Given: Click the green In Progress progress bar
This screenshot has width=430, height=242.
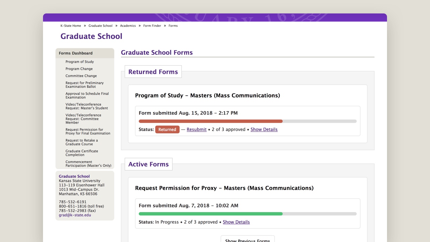Looking at the screenshot, I should 211,213.
